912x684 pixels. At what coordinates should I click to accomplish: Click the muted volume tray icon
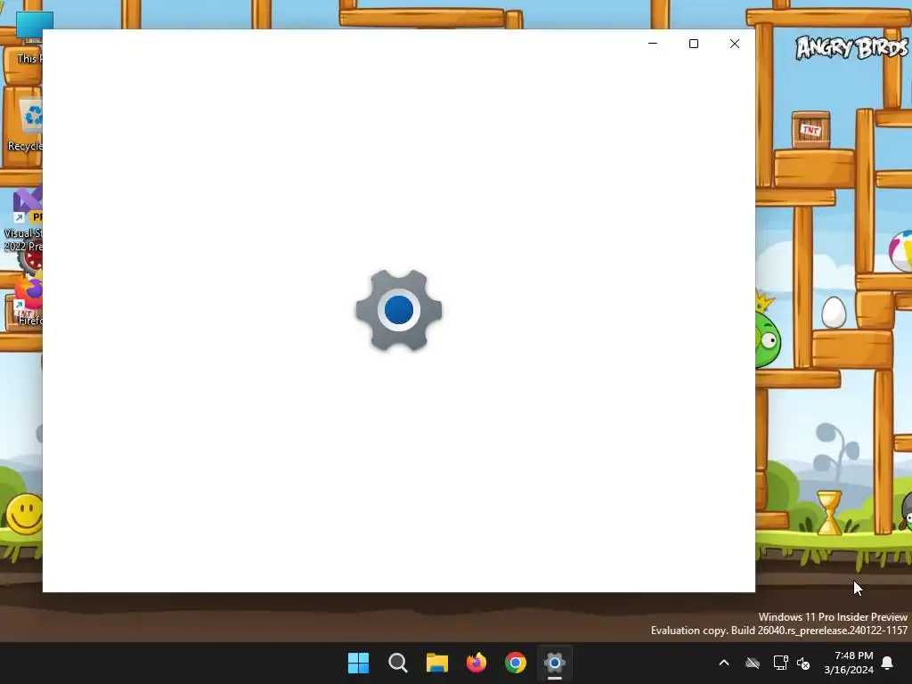(x=803, y=663)
